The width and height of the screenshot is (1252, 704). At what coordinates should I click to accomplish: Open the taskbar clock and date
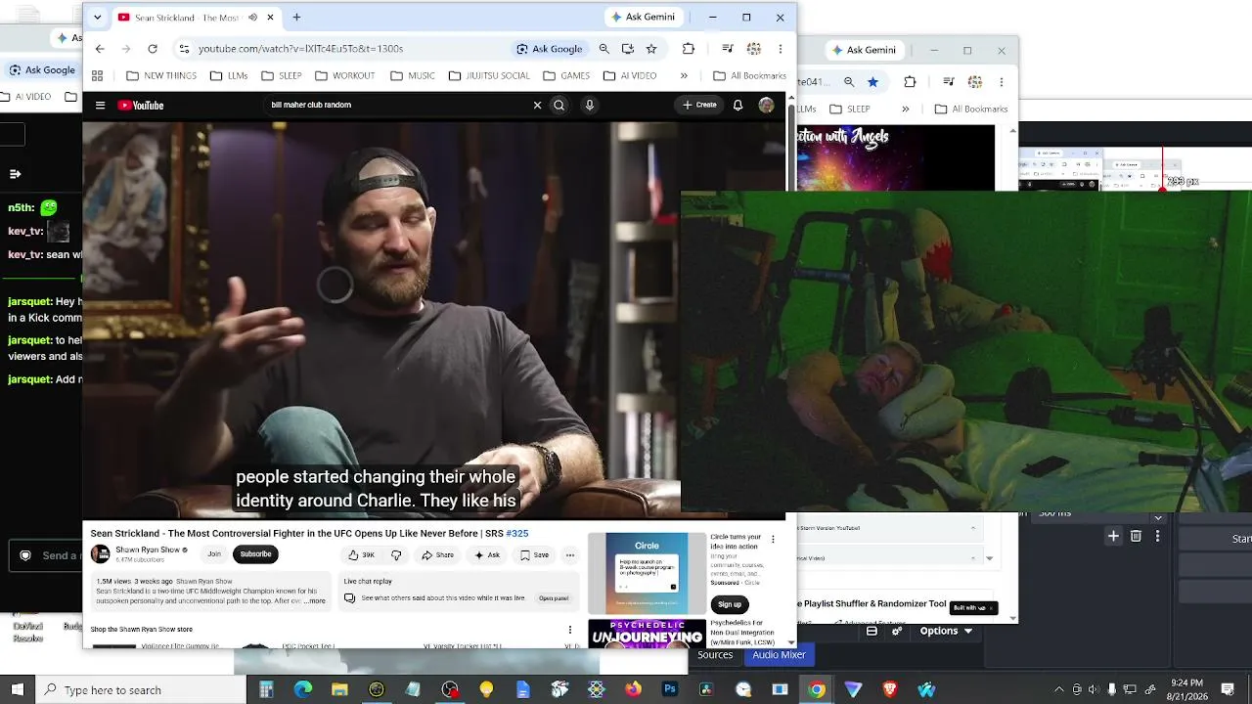1187,690
